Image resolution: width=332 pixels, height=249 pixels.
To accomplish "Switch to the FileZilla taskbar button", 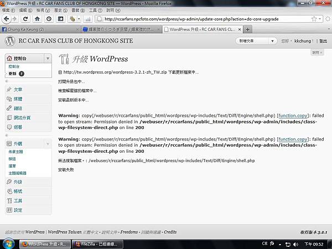I will click(97, 244).
